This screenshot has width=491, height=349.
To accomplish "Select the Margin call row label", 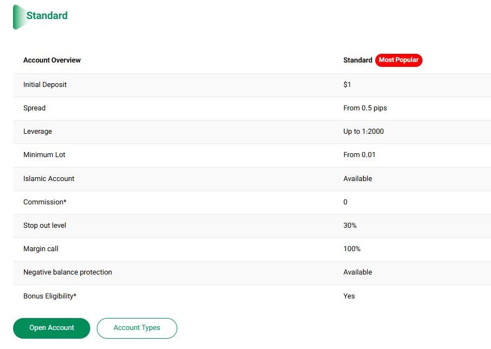I will point(41,249).
